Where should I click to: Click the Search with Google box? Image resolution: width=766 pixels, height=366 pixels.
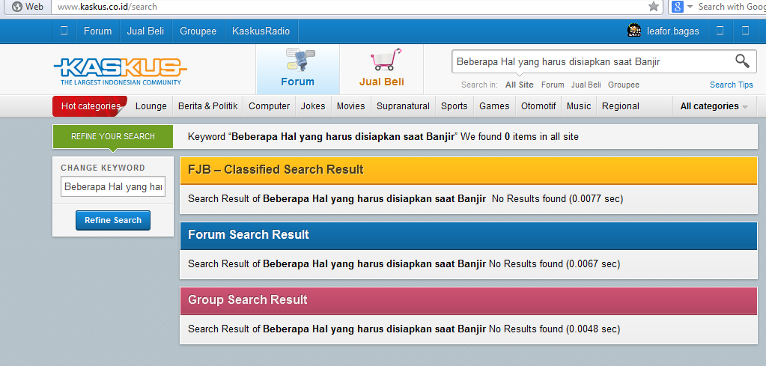click(x=732, y=7)
